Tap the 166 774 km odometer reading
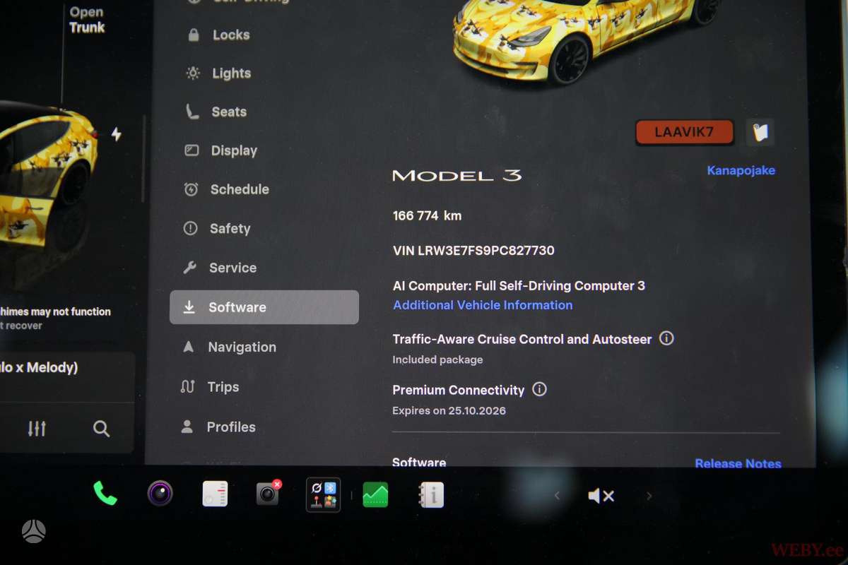The width and height of the screenshot is (848, 565). coord(427,216)
